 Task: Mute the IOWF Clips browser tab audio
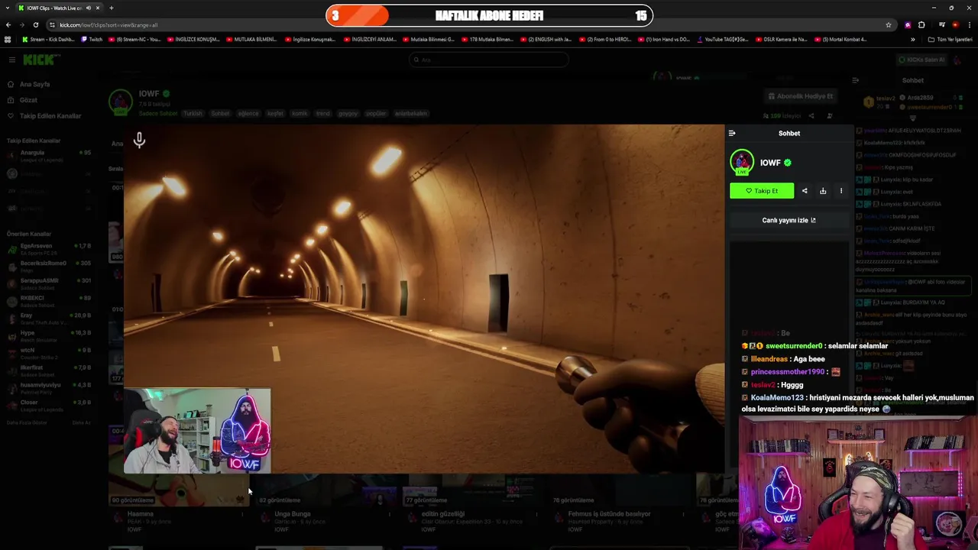89,8
